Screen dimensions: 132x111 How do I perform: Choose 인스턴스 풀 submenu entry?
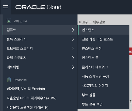tap(104, 58)
